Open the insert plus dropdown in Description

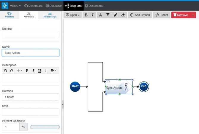(19, 71)
